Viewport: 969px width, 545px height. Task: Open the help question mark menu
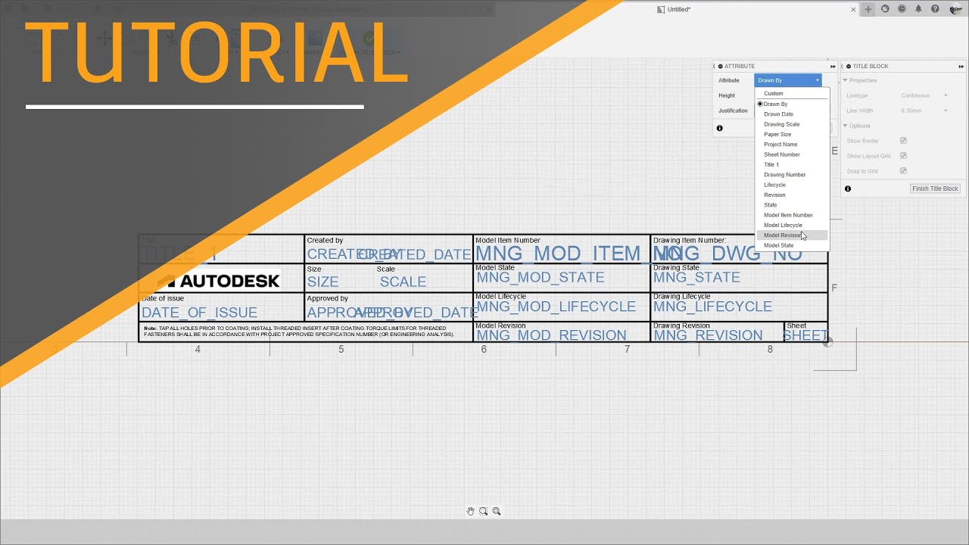coord(935,9)
